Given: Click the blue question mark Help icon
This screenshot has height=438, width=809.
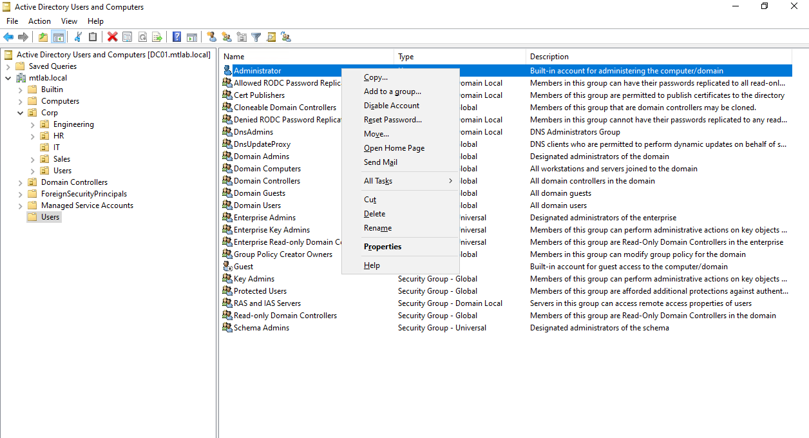Looking at the screenshot, I should 176,37.
